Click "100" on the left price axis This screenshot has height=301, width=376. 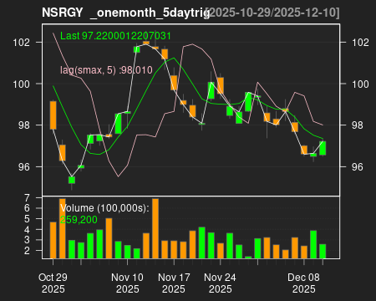(21, 84)
